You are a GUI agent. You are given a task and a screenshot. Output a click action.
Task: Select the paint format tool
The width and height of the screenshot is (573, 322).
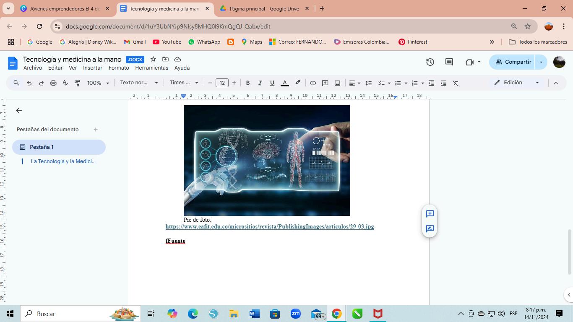77,83
